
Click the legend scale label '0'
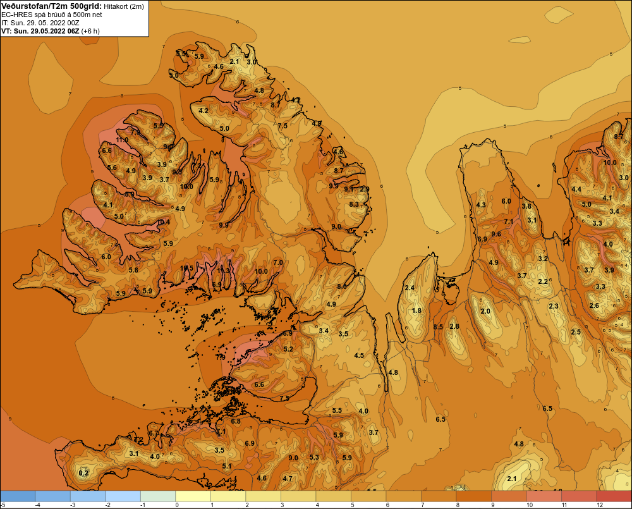click(177, 505)
